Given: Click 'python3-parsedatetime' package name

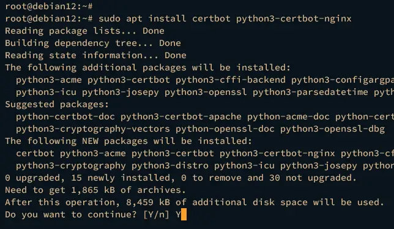Looking at the screenshot, I should pyautogui.click(x=310, y=92).
